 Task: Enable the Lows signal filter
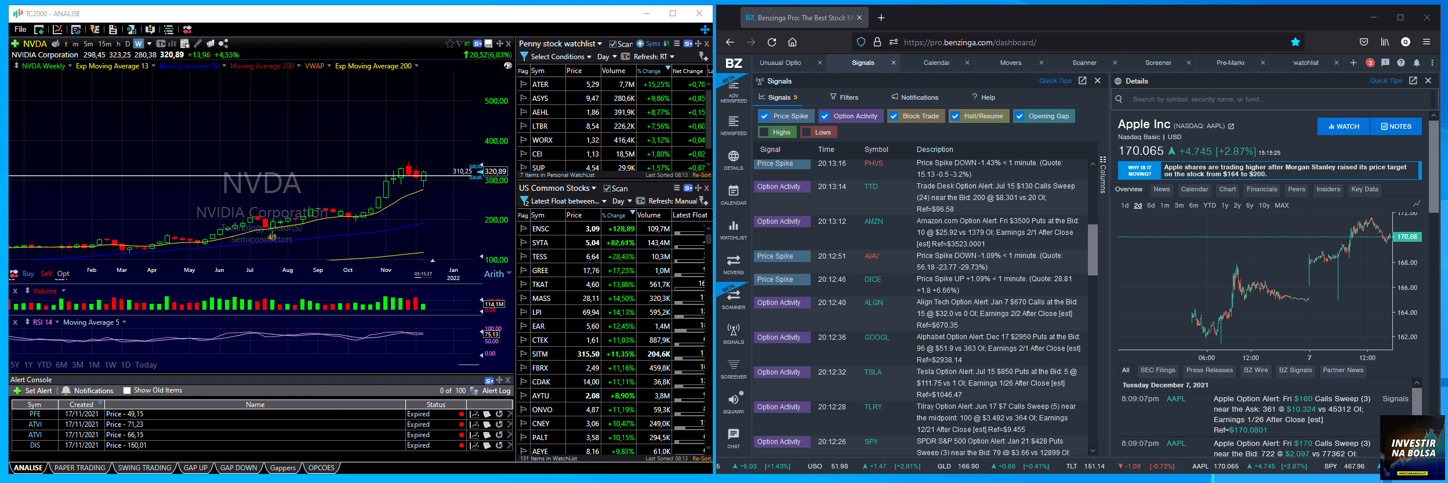pos(807,132)
